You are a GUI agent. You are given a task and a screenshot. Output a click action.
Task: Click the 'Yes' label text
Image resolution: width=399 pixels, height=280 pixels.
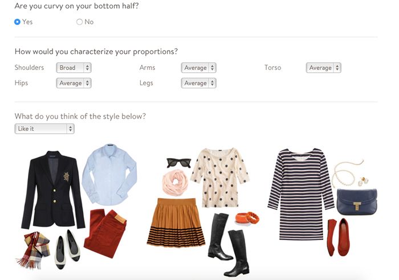[27, 22]
